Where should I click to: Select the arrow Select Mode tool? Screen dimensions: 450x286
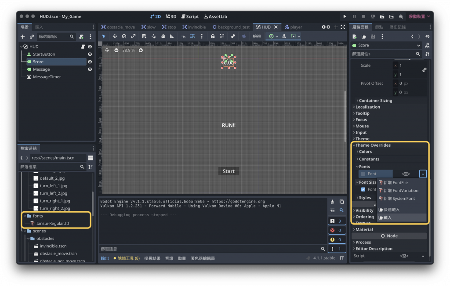(104, 36)
